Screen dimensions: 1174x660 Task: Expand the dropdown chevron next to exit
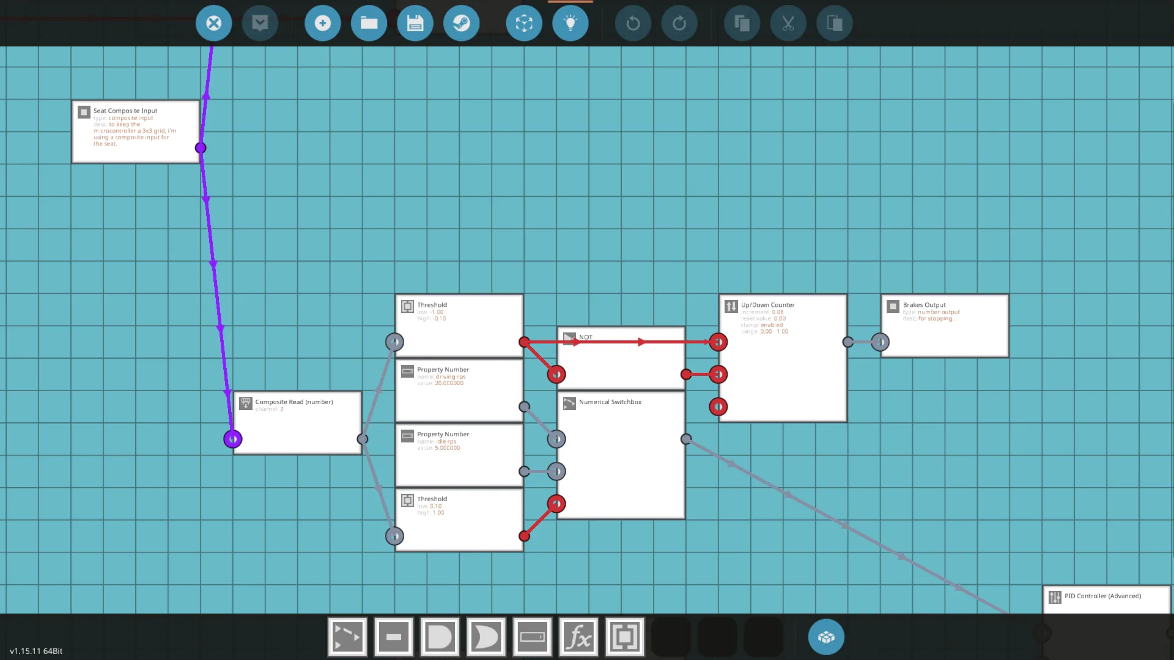(260, 23)
